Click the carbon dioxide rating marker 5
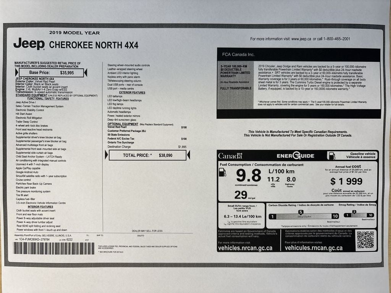The width and height of the screenshot is (391, 293). [301, 212]
